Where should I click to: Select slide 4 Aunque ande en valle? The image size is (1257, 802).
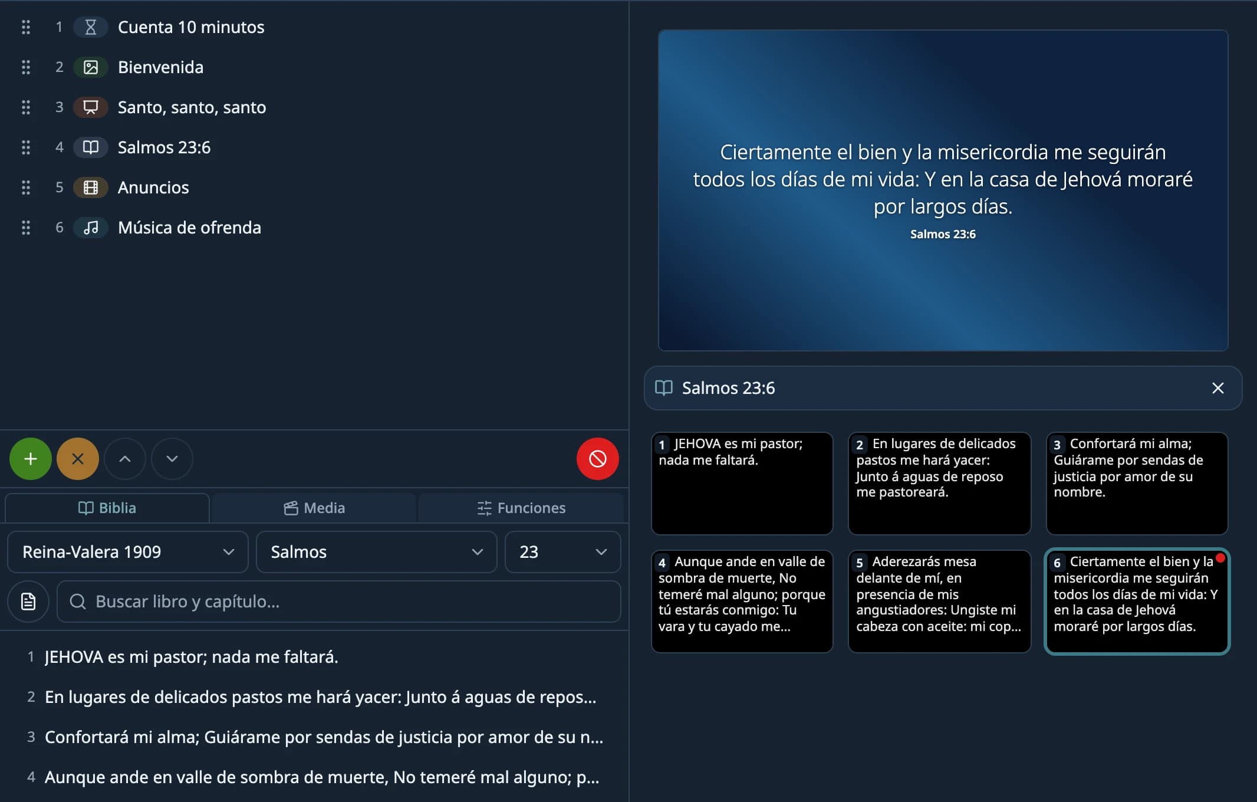742,601
